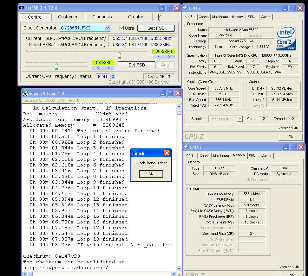Click the SetFSB title bar app icon
The image size is (308, 276).
pyautogui.click(x=21, y=8)
